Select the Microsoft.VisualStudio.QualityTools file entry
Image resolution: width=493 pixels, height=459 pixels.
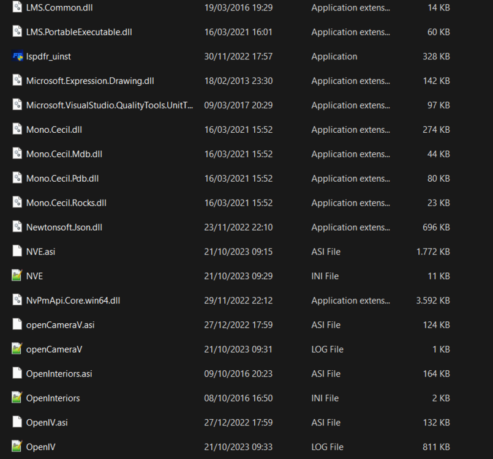pos(110,105)
